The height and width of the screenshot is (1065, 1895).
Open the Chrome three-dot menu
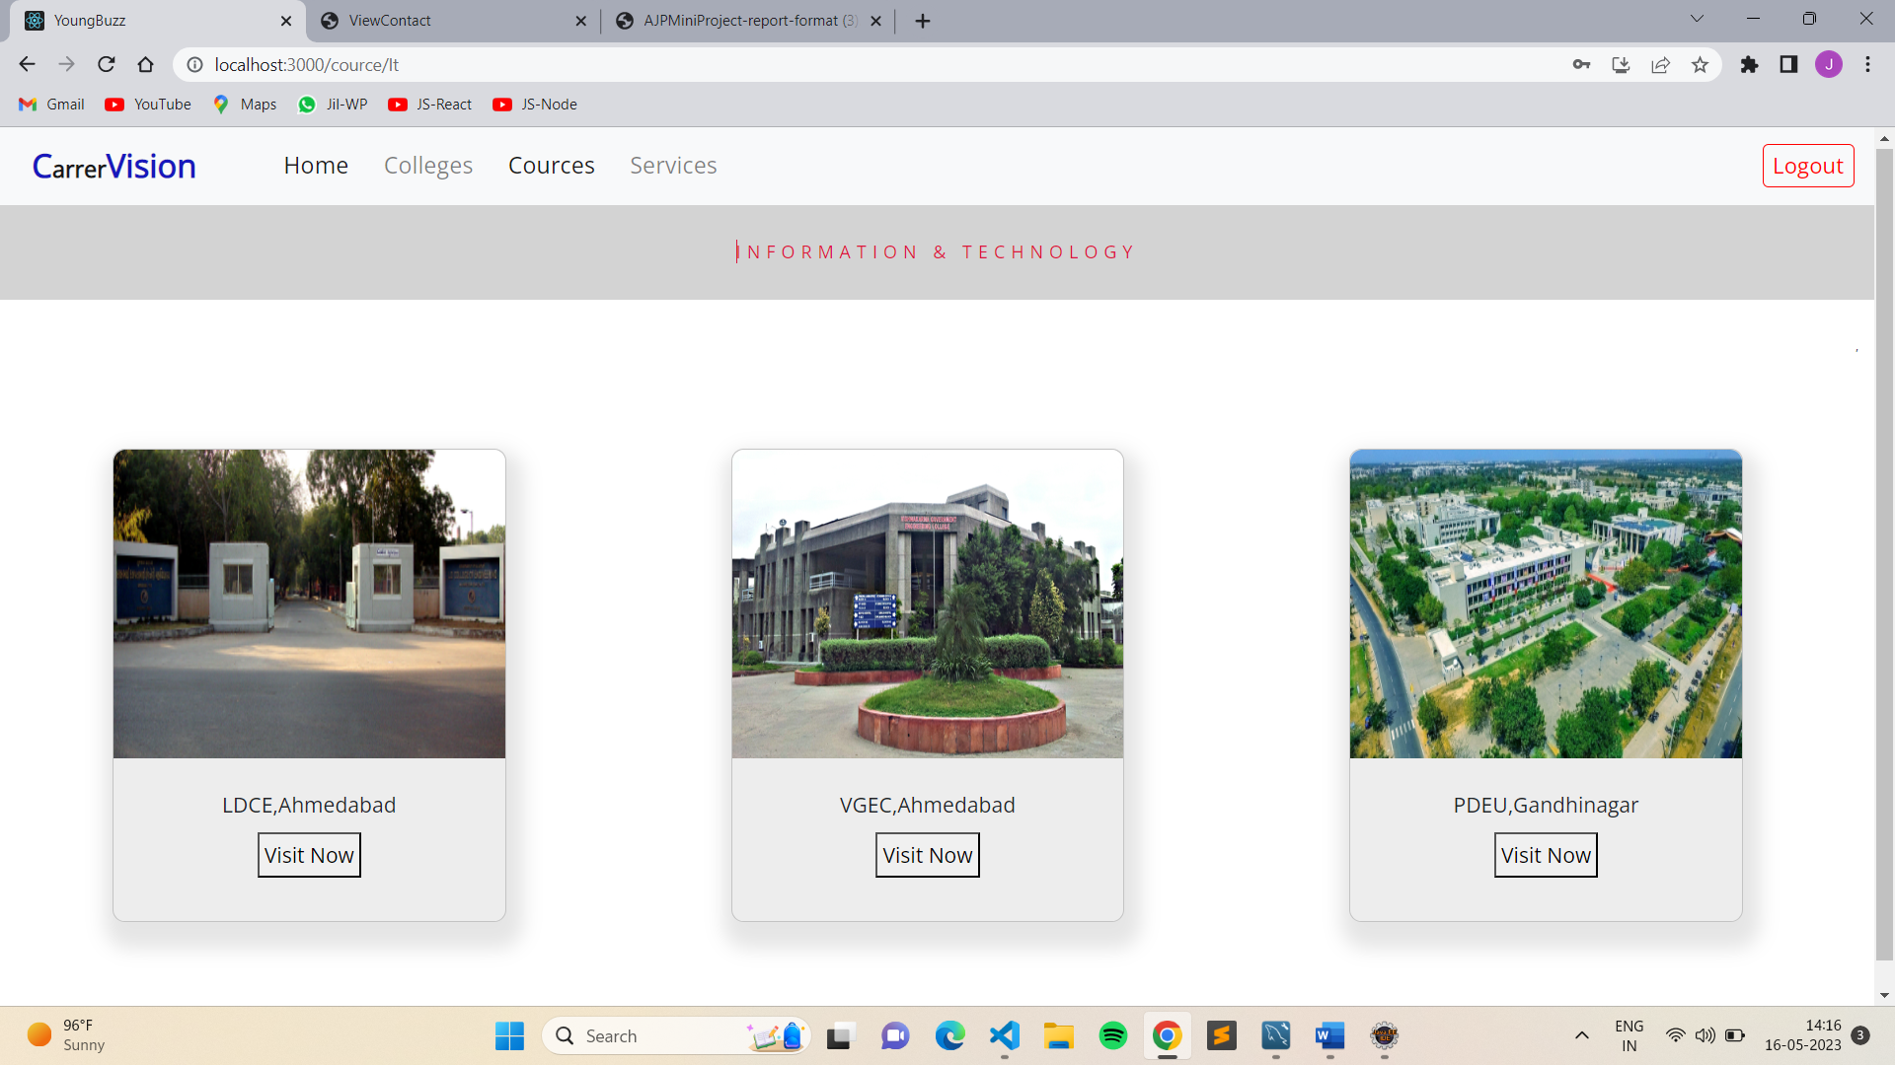[x=1867, y=64]
